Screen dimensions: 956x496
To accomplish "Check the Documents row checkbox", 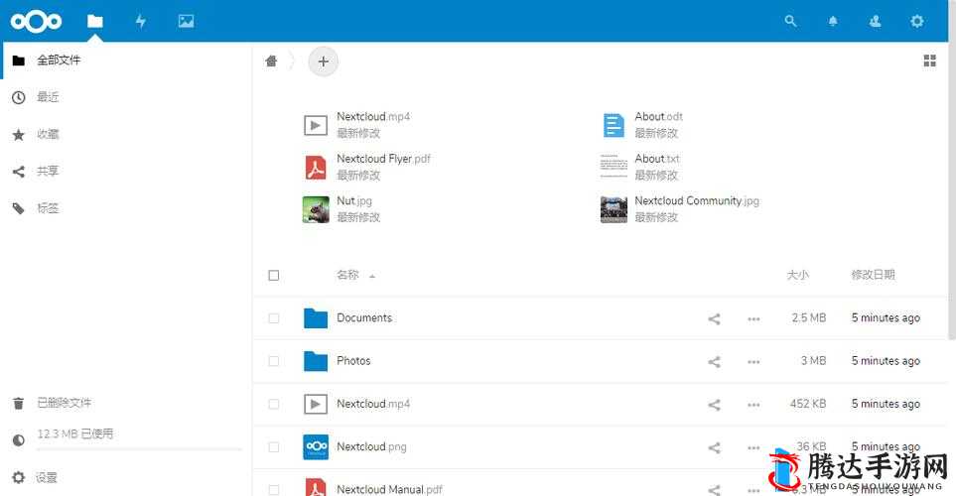I will point(274,318).
